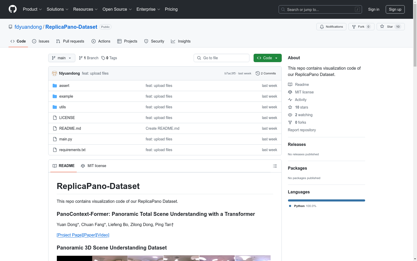The width and height of the screenshot is (417, 261).
Task: Click Report repository link
Action: 302,130
